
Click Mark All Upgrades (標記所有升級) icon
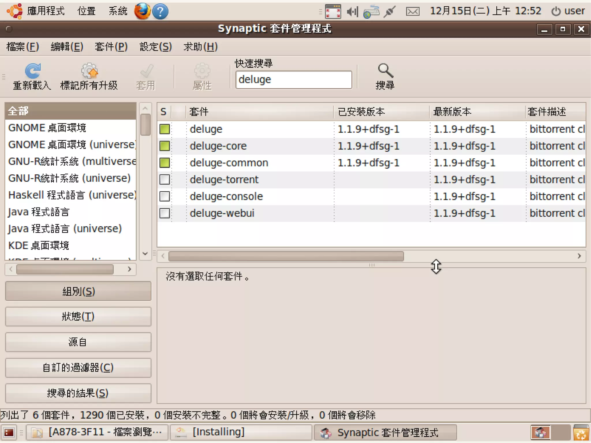89,71
